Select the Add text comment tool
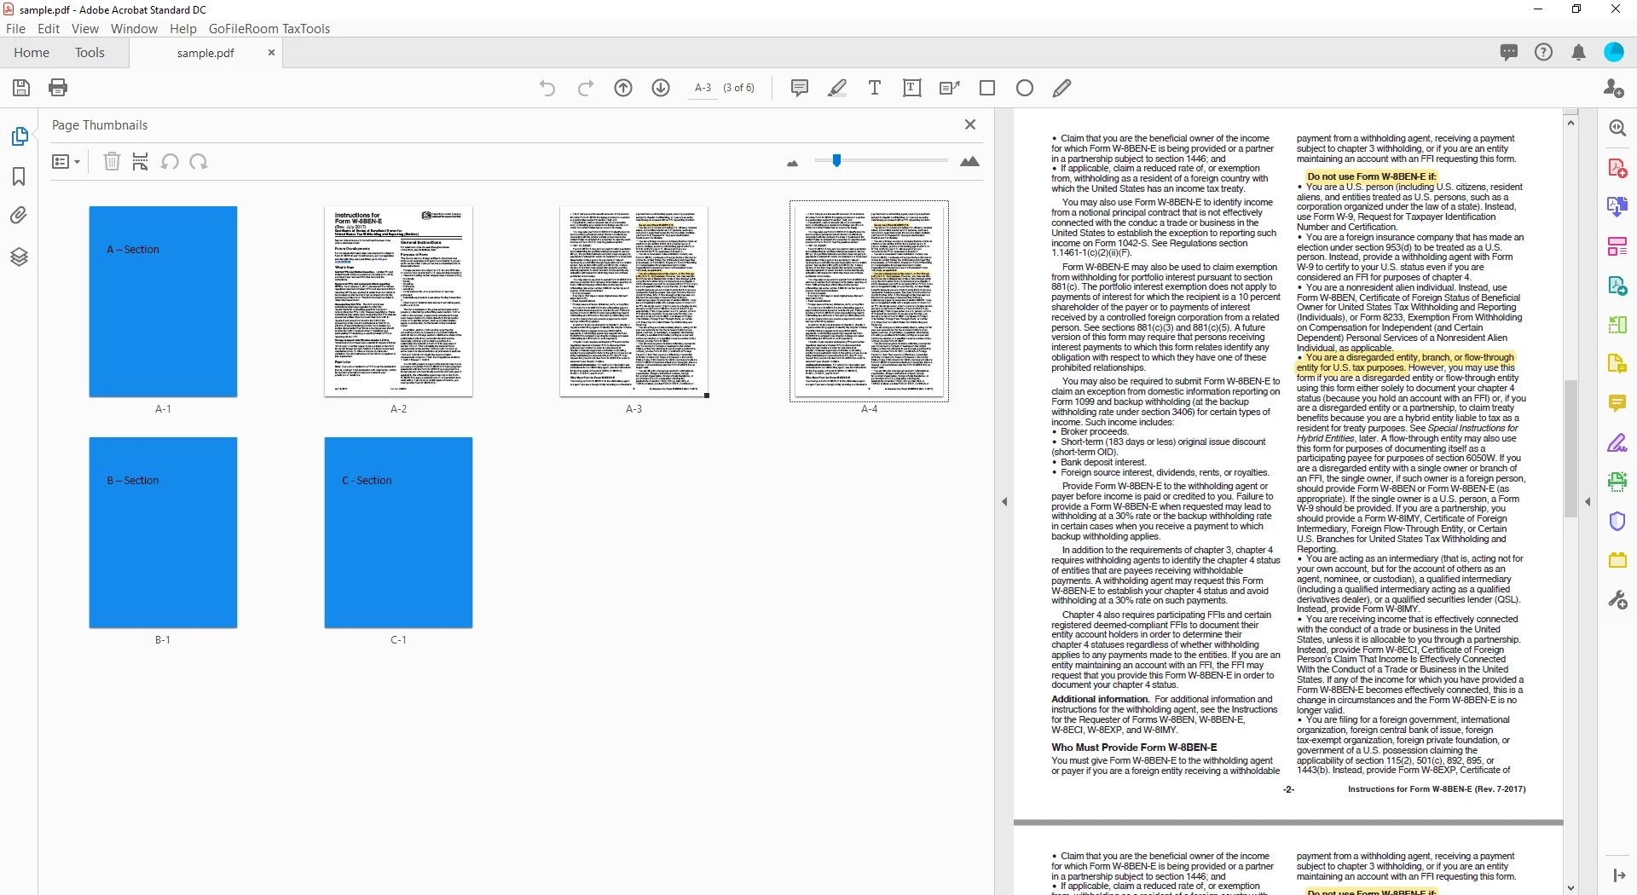1637x895 pixels. (x=874, y=88)
